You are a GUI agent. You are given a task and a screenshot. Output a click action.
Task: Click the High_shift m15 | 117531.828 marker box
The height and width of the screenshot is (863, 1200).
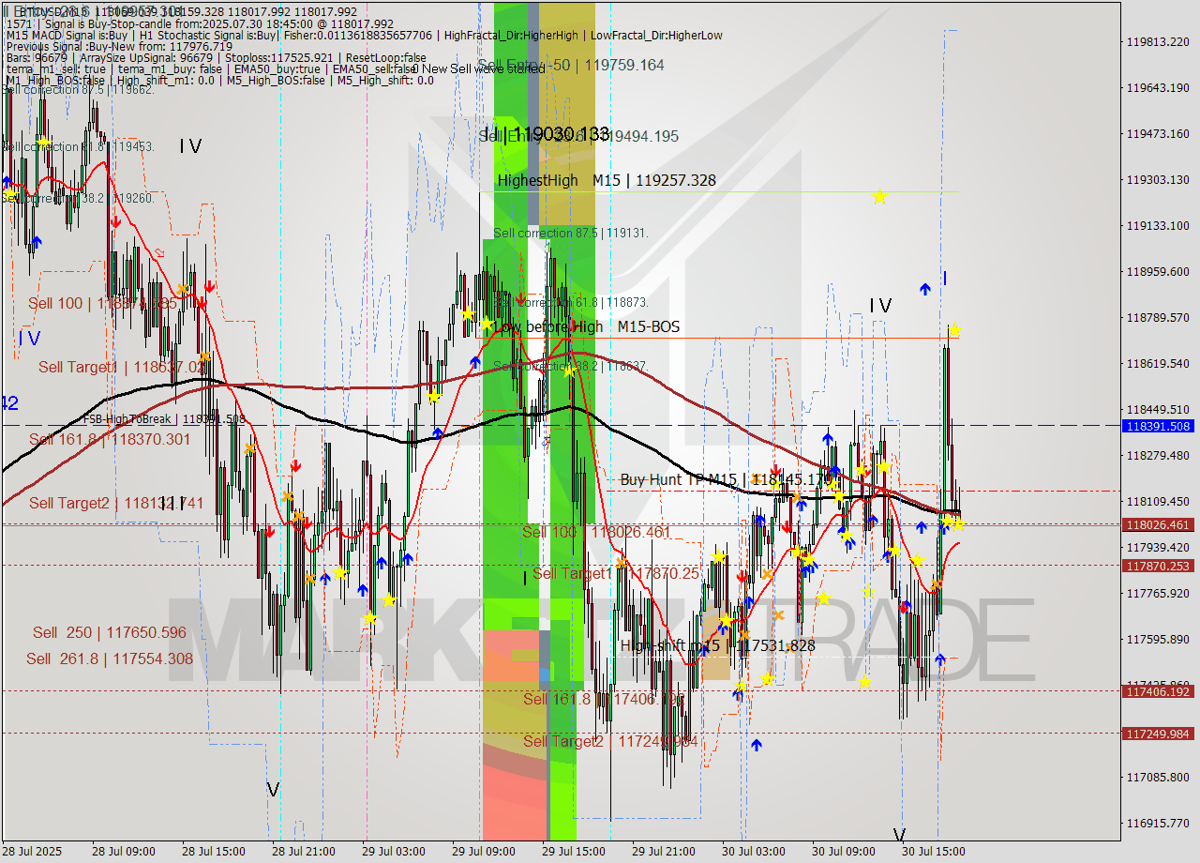click(x=717, y=645)
